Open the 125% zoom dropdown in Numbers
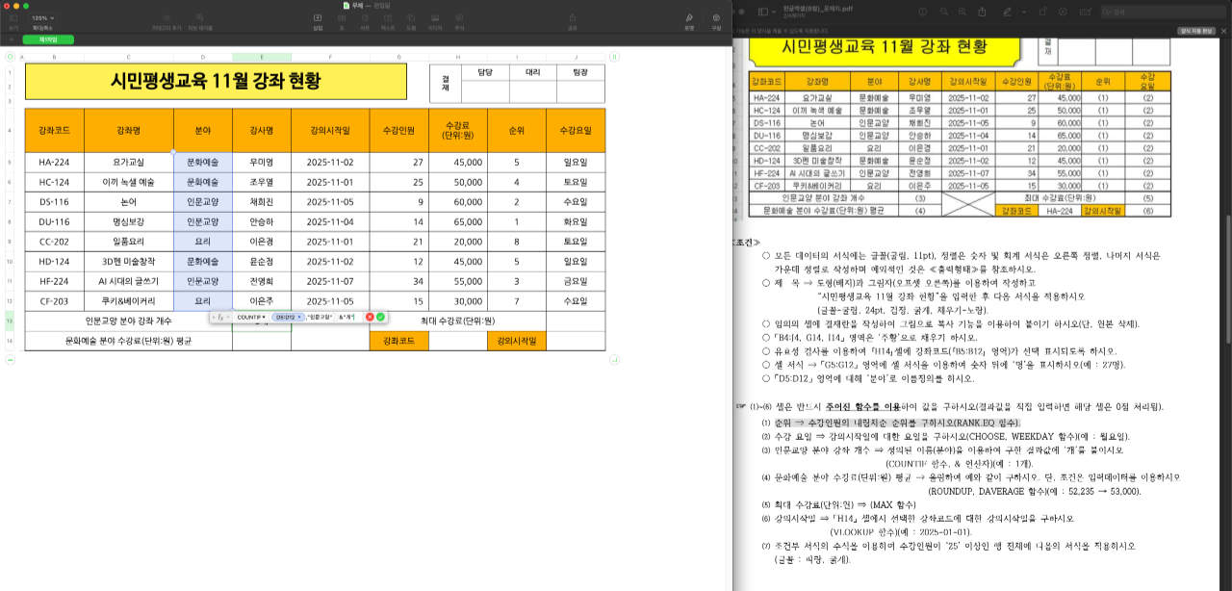 coord(42,18)
